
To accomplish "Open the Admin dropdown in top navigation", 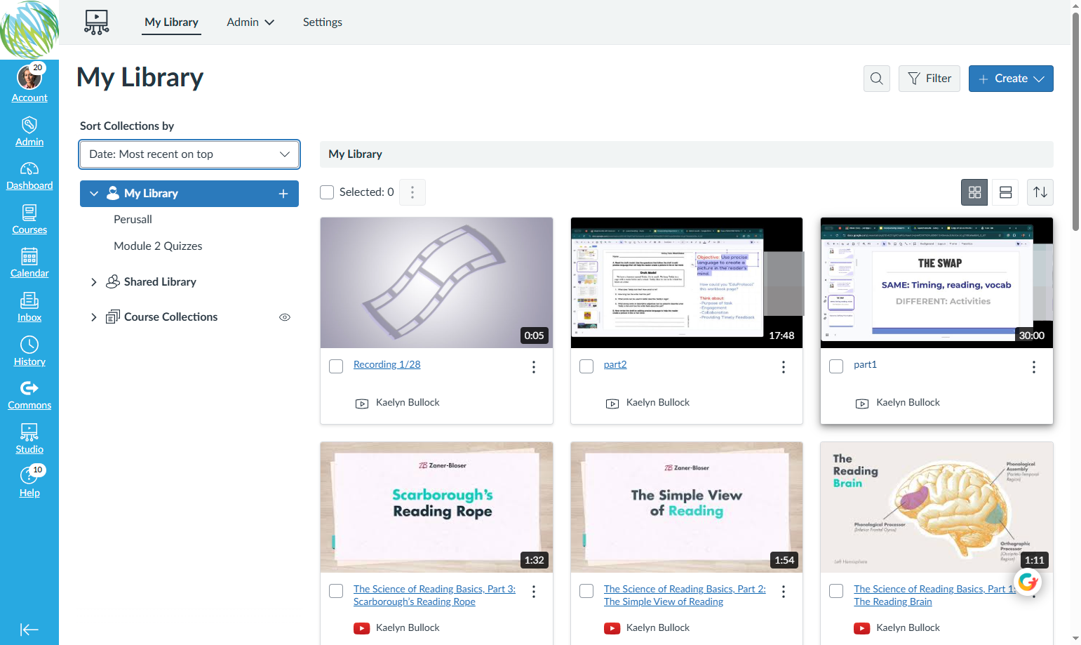I will coord(250,22).
